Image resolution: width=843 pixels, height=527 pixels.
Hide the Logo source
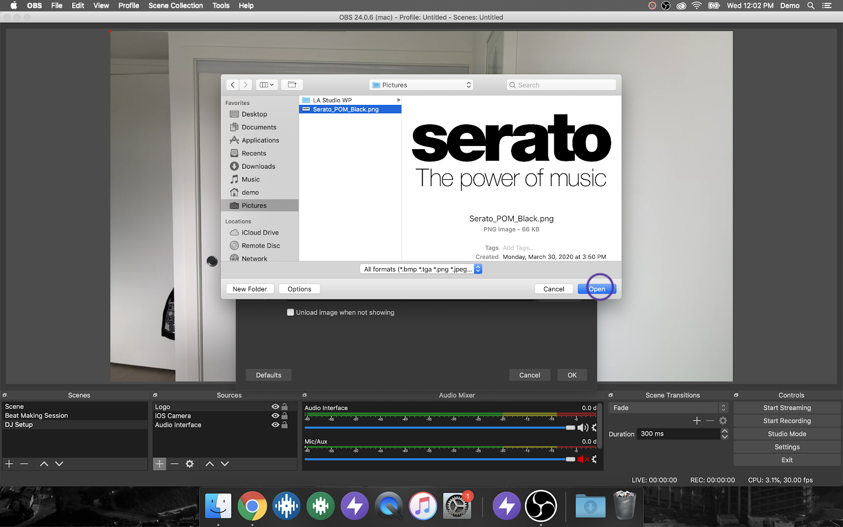pos(275,407)
